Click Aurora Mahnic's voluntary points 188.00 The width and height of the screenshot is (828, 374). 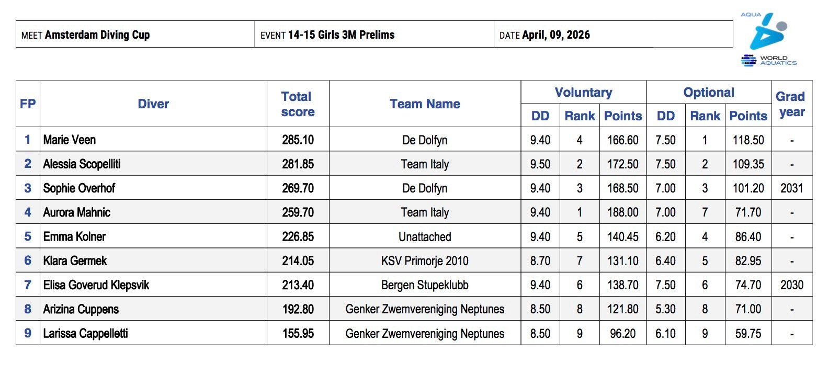click(x=622, y=212)
